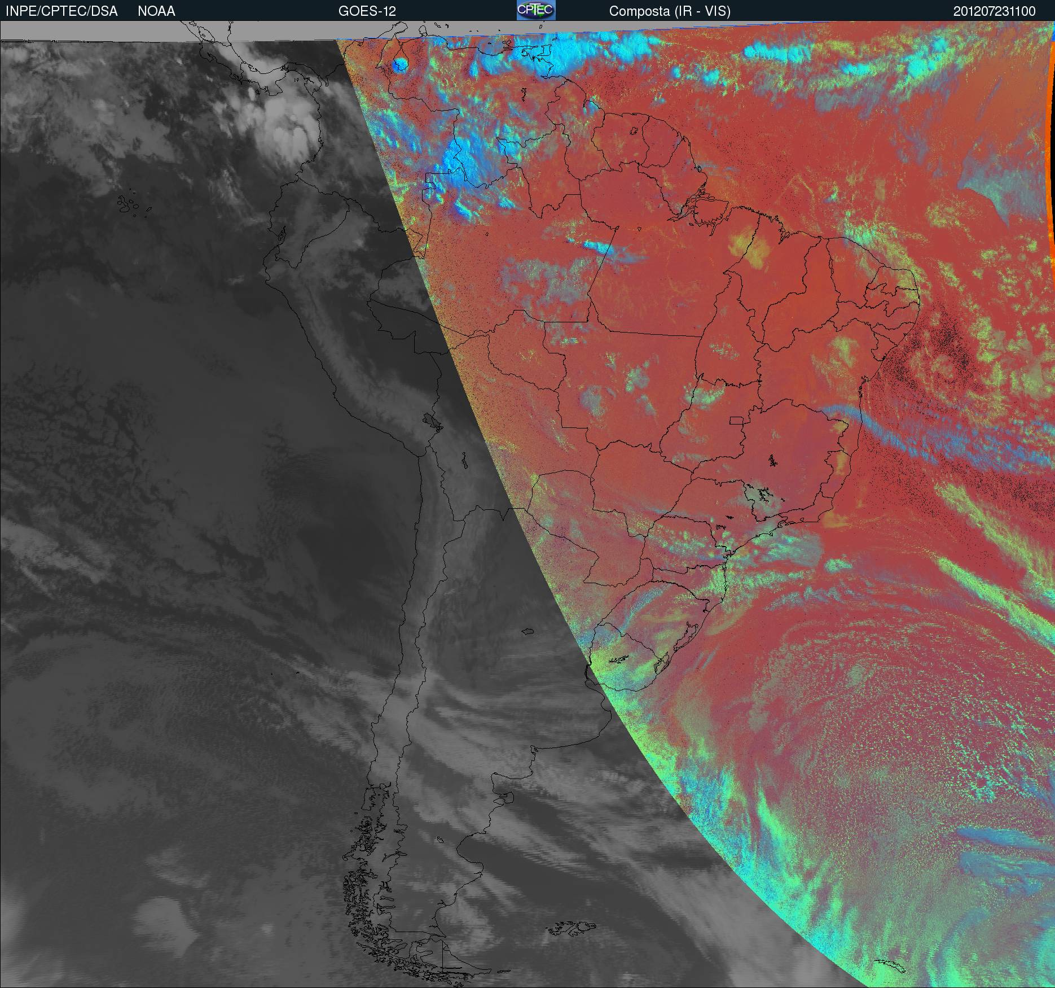The image size is (1055, 988).
Task: Click the 201207231100 timestamp
Action: point(994,11)
